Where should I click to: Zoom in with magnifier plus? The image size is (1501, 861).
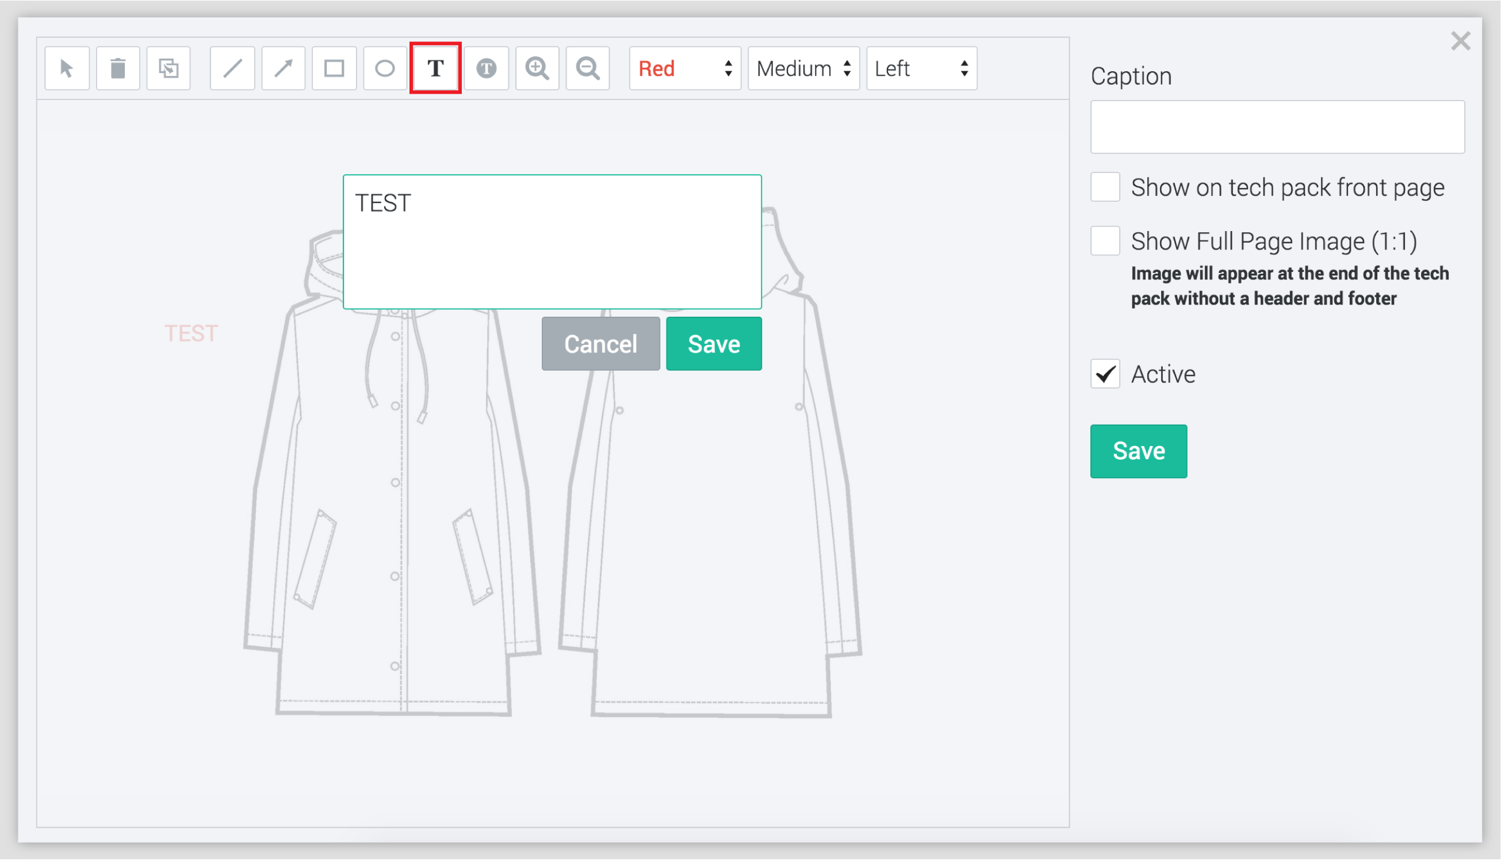click(537, 68)
